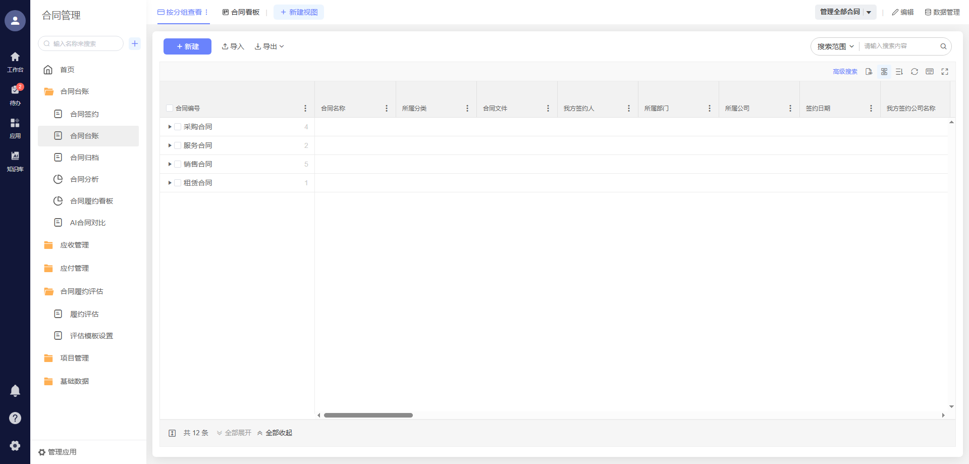969x464 pixels.
Task: Click the keyboard shortcuts icon
Action: coord(930,72)
